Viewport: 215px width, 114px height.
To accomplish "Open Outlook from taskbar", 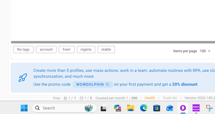I will tap(169, 108).
